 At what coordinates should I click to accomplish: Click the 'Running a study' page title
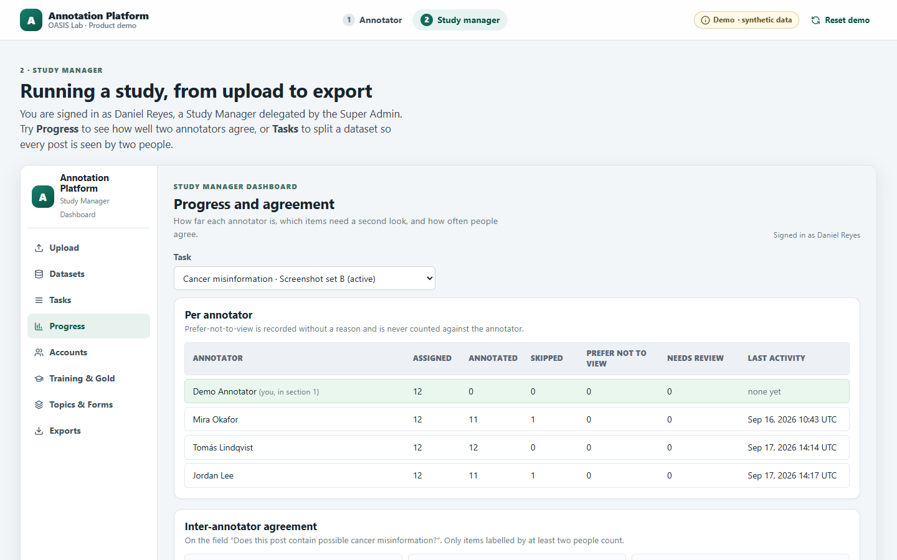coord(196,91)
